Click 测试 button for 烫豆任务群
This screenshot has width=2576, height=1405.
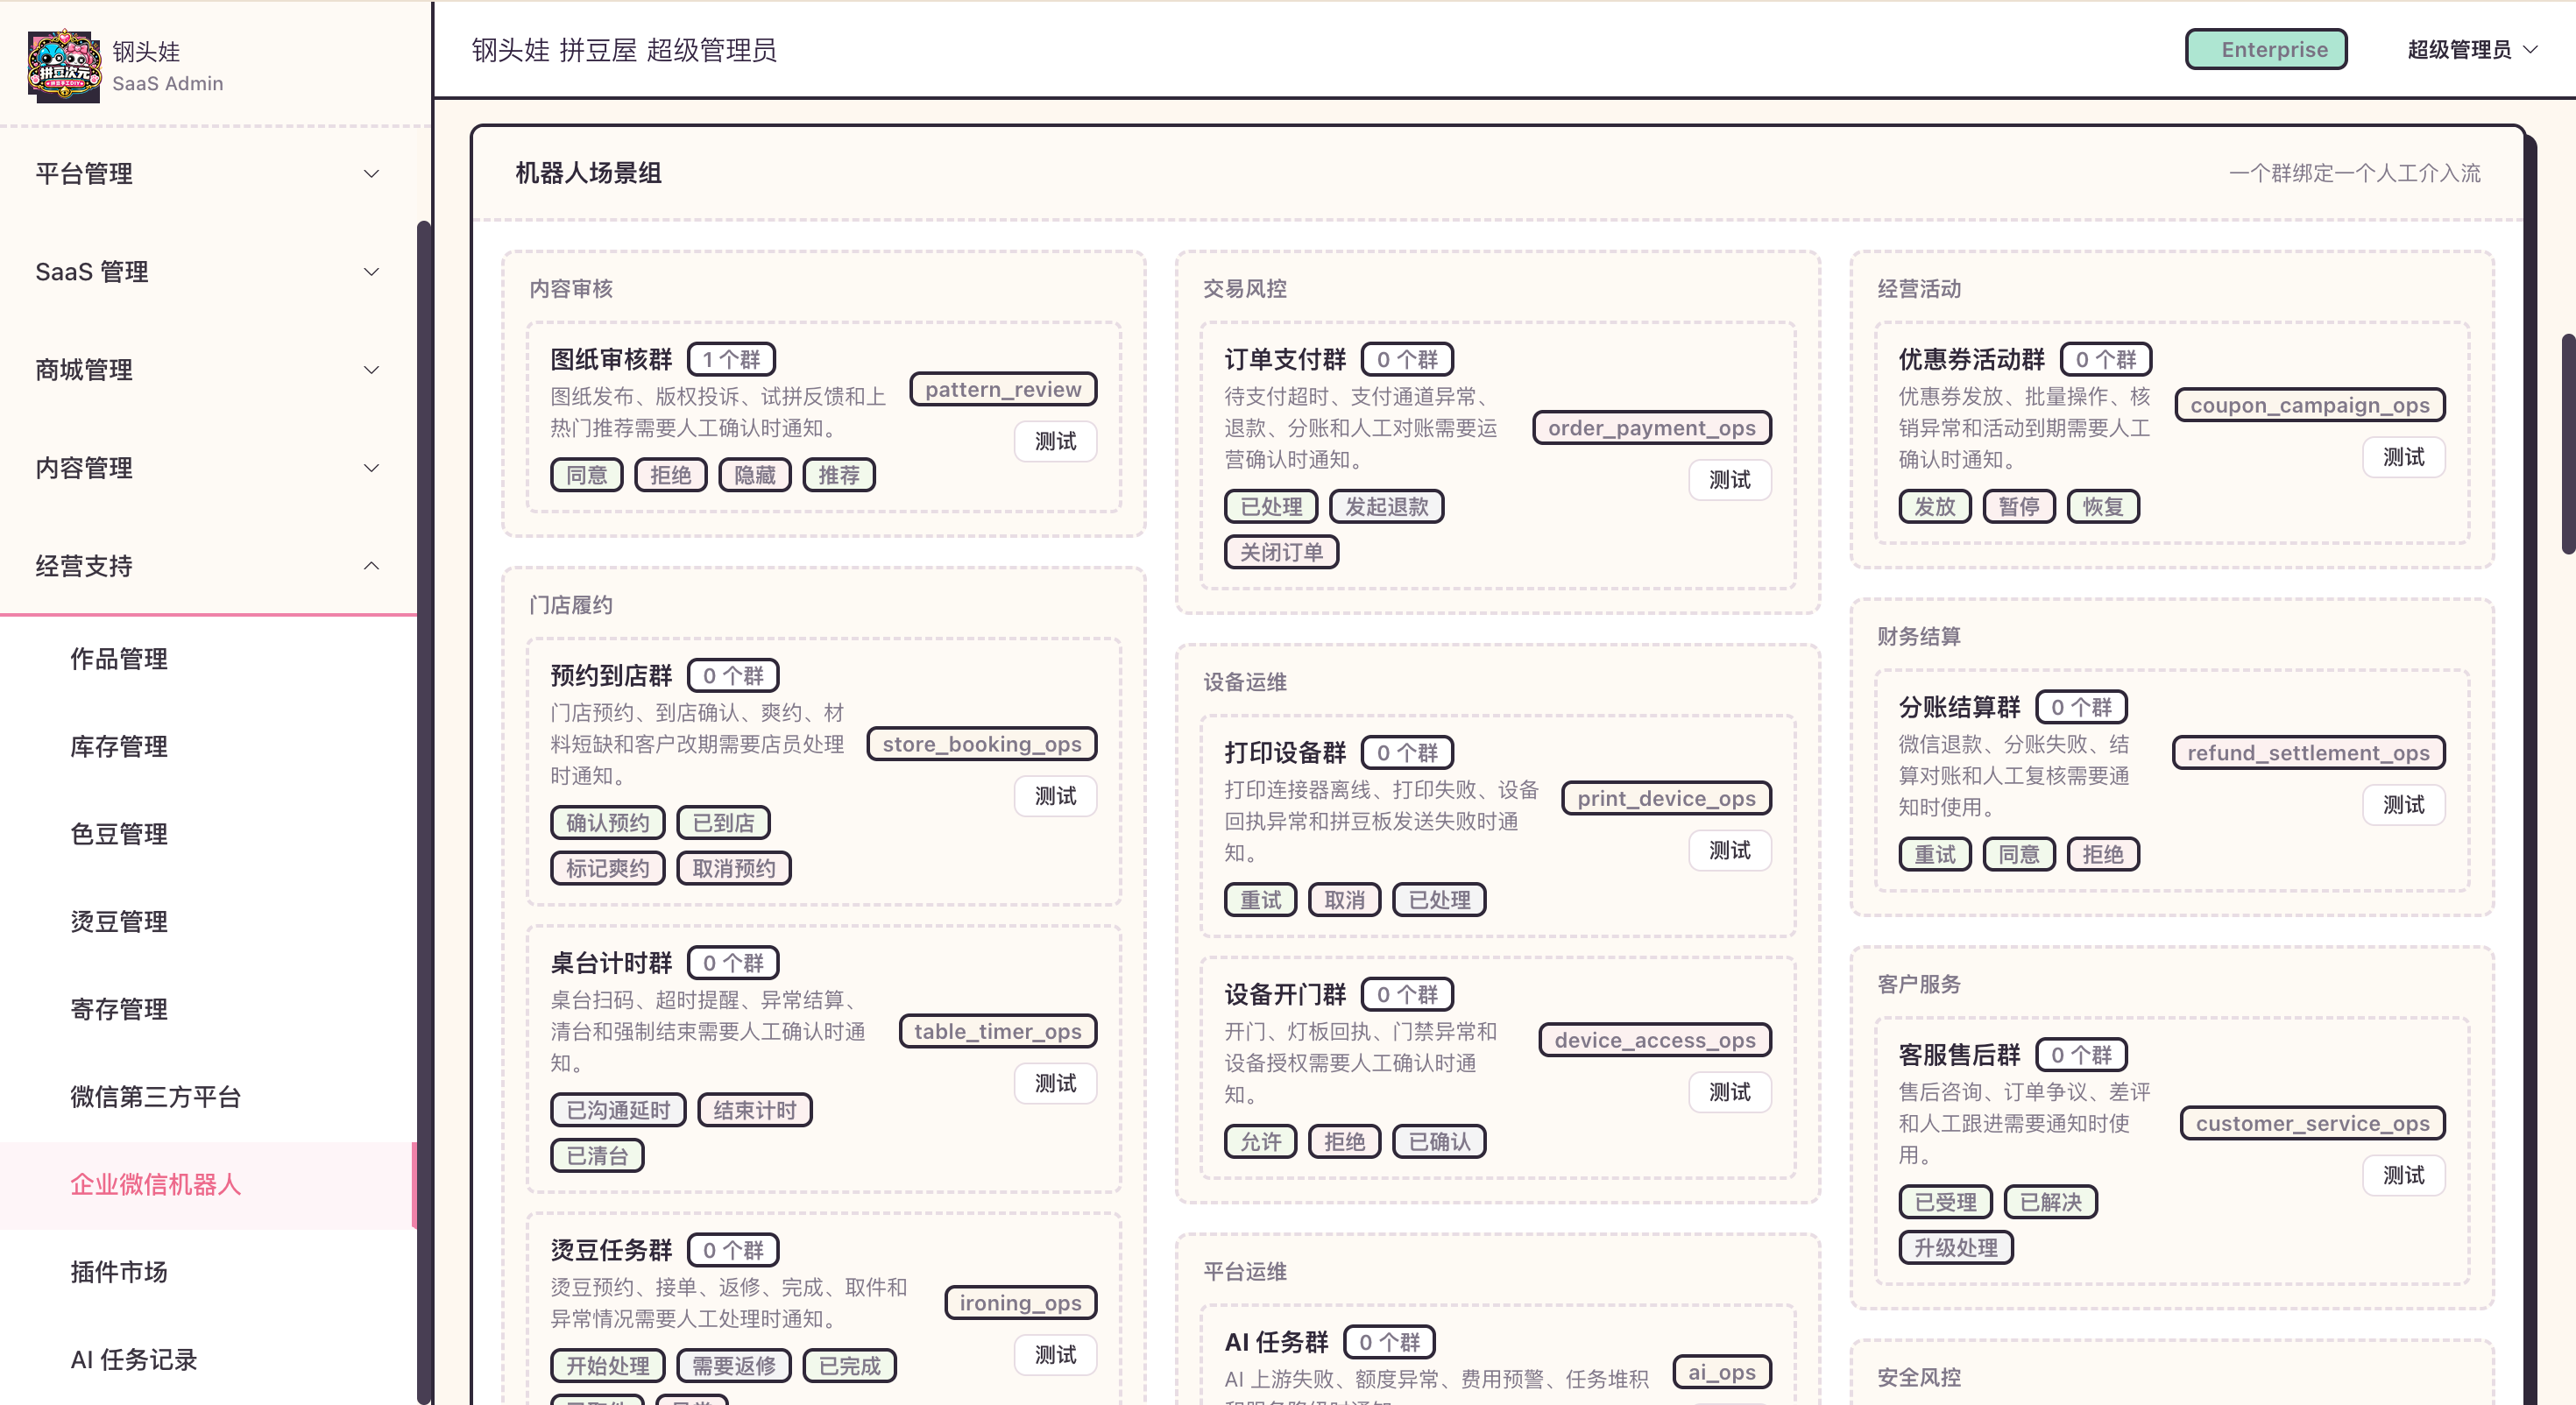[x=1055, y=1355]
